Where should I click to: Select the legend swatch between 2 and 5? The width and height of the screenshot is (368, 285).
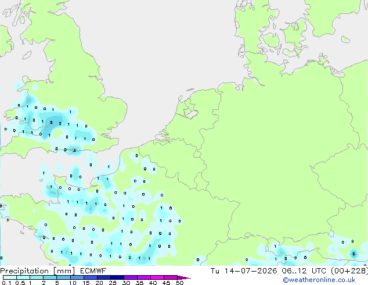pyautogui.click(x=50, y=277)
